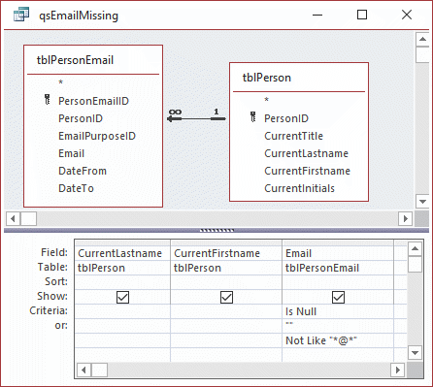
Task: Click the key icon beside PersonEmailID
Action: coord(48,100)
